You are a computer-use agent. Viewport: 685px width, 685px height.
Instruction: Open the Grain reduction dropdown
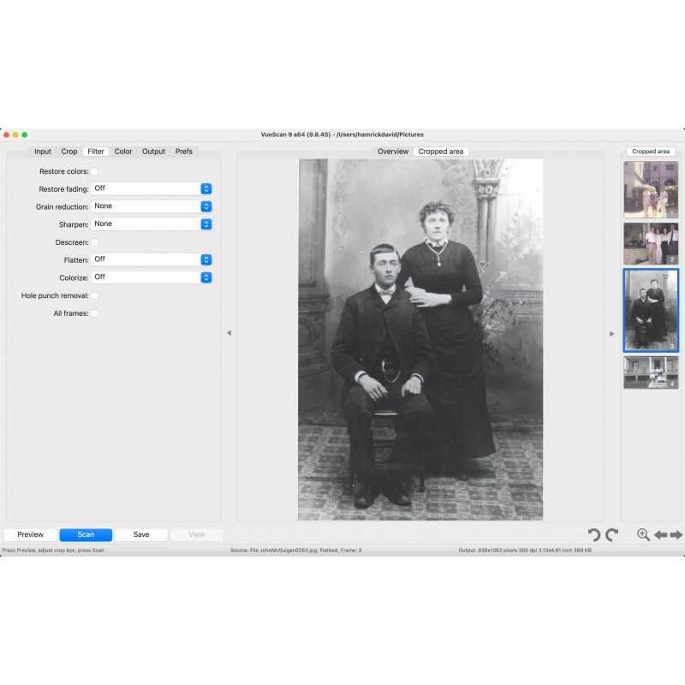[x=152, y=206]
